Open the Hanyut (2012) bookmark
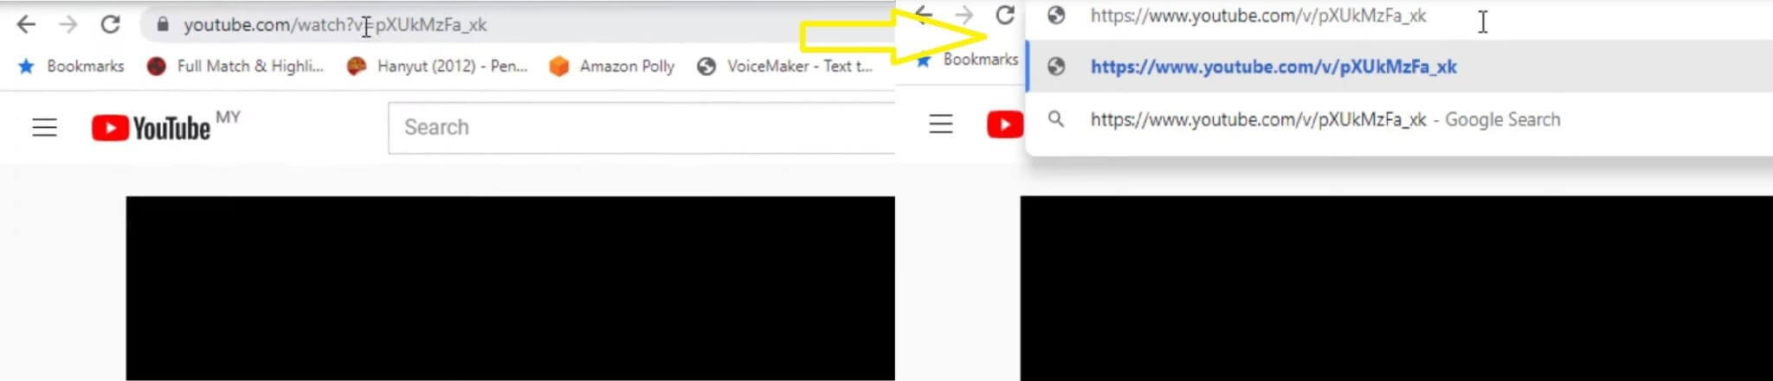This screenshot has width=1773, height=381. (437, 66)
